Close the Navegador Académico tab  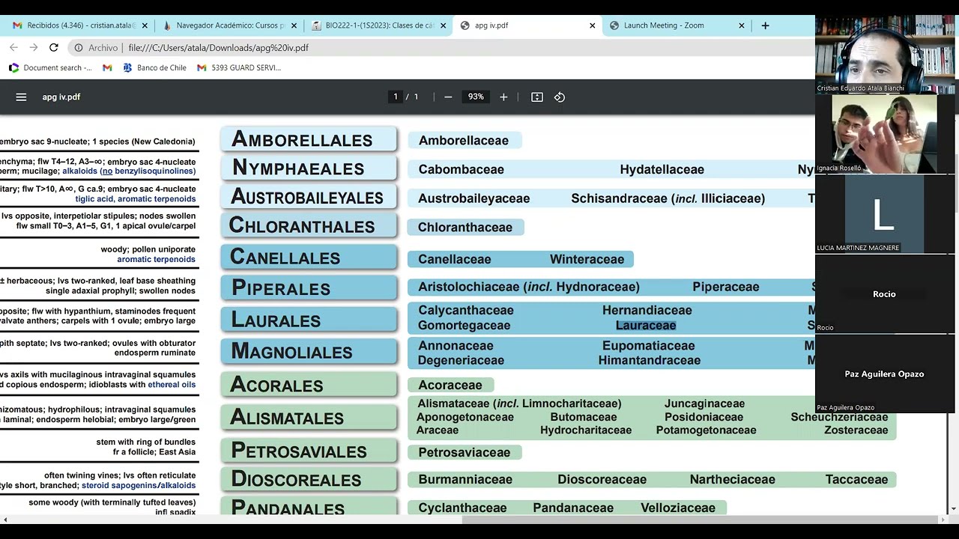pos(294,25)
